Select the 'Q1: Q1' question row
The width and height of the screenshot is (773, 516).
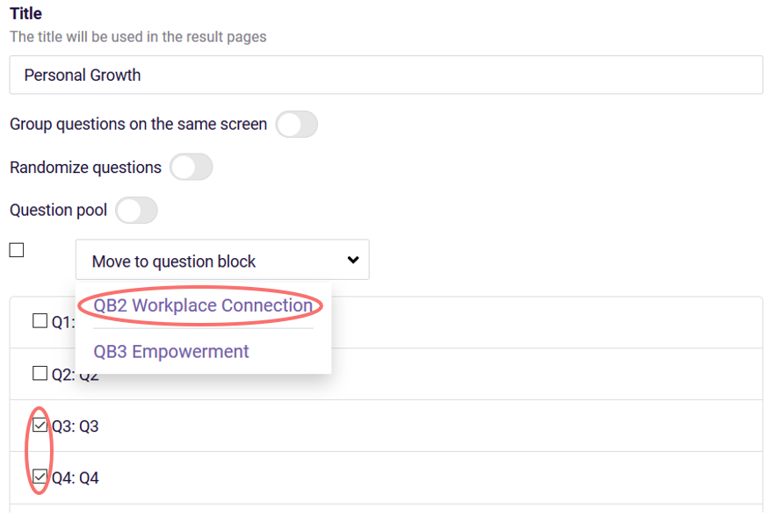click(59, 319)
